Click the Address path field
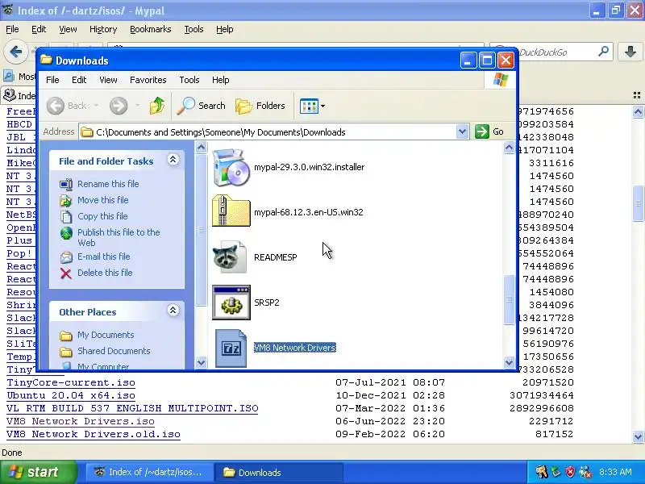 [x=268, y=132]
